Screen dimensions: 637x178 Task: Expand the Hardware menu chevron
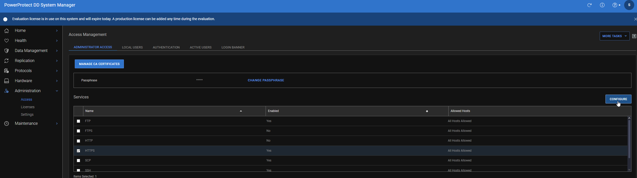(x=57, y=81)
